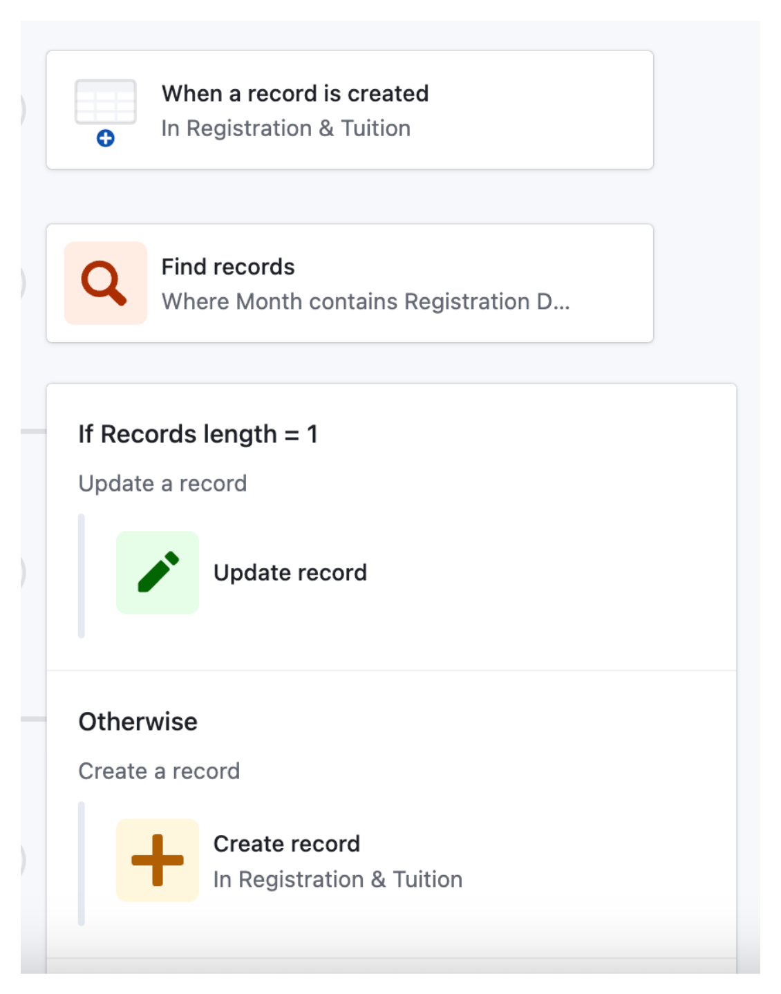
Task: Click the 'Create a record' description label
Action: [x=160, y=771]
